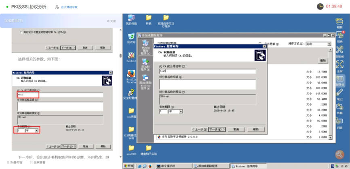Screen dimensions: 350x169
Task: Click the orange wrench tools button
Action: pyautogui.click(x=339, y=155)
